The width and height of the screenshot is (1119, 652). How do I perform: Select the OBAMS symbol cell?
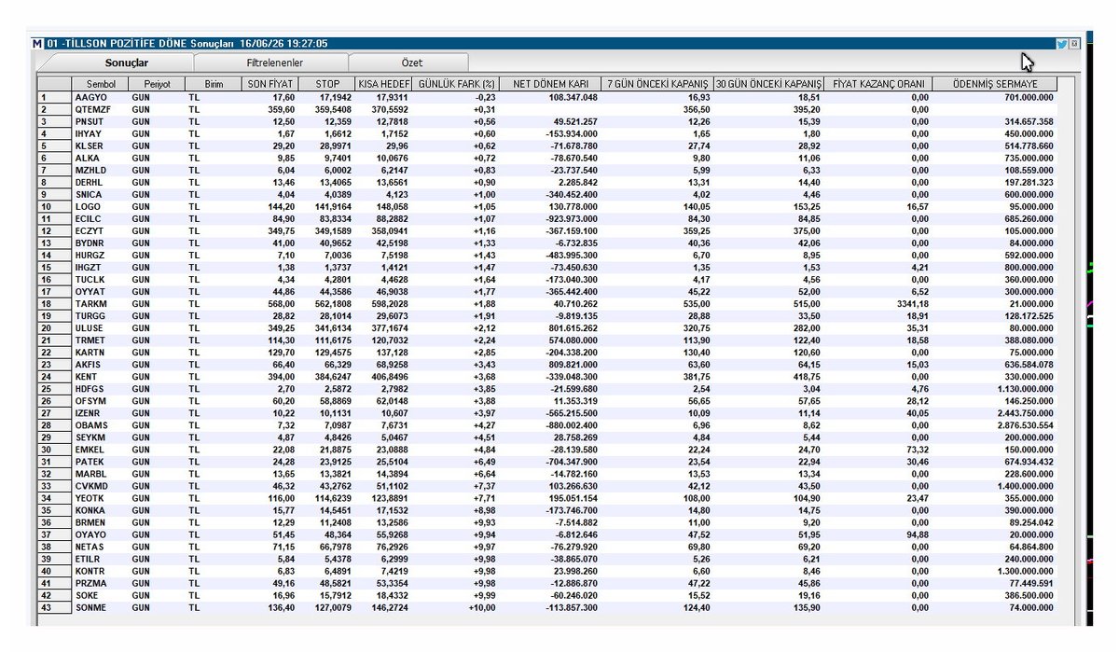click(x=101, y=425)
